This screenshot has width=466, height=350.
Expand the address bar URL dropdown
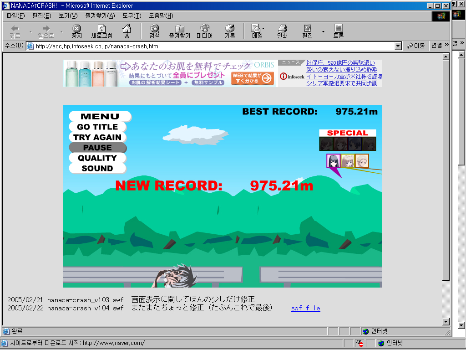coord(398,46)
